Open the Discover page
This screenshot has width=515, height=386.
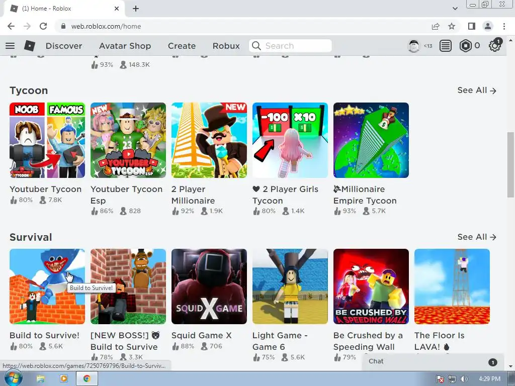64,46
